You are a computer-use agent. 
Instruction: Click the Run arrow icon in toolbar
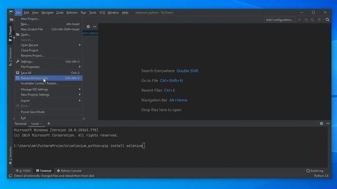tap(300, 19)
